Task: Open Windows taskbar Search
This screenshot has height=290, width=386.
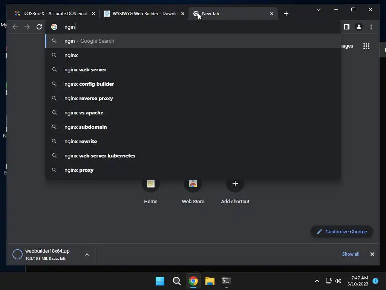Action: [177, 281]
